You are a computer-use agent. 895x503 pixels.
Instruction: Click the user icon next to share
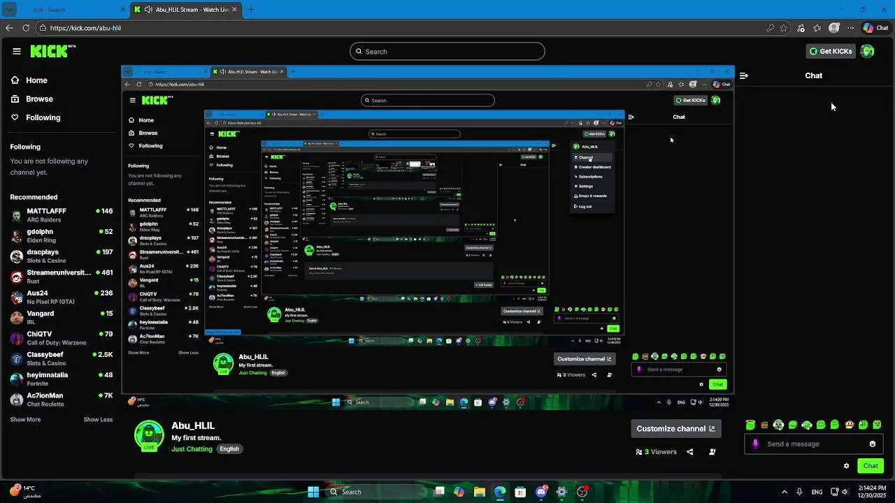pos(712,452)
